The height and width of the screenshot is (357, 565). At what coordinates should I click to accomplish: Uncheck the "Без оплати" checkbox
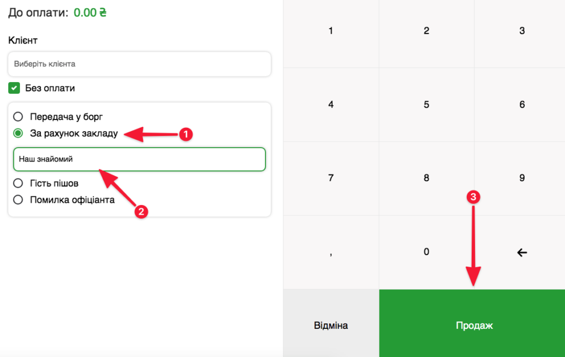point(14,88)
